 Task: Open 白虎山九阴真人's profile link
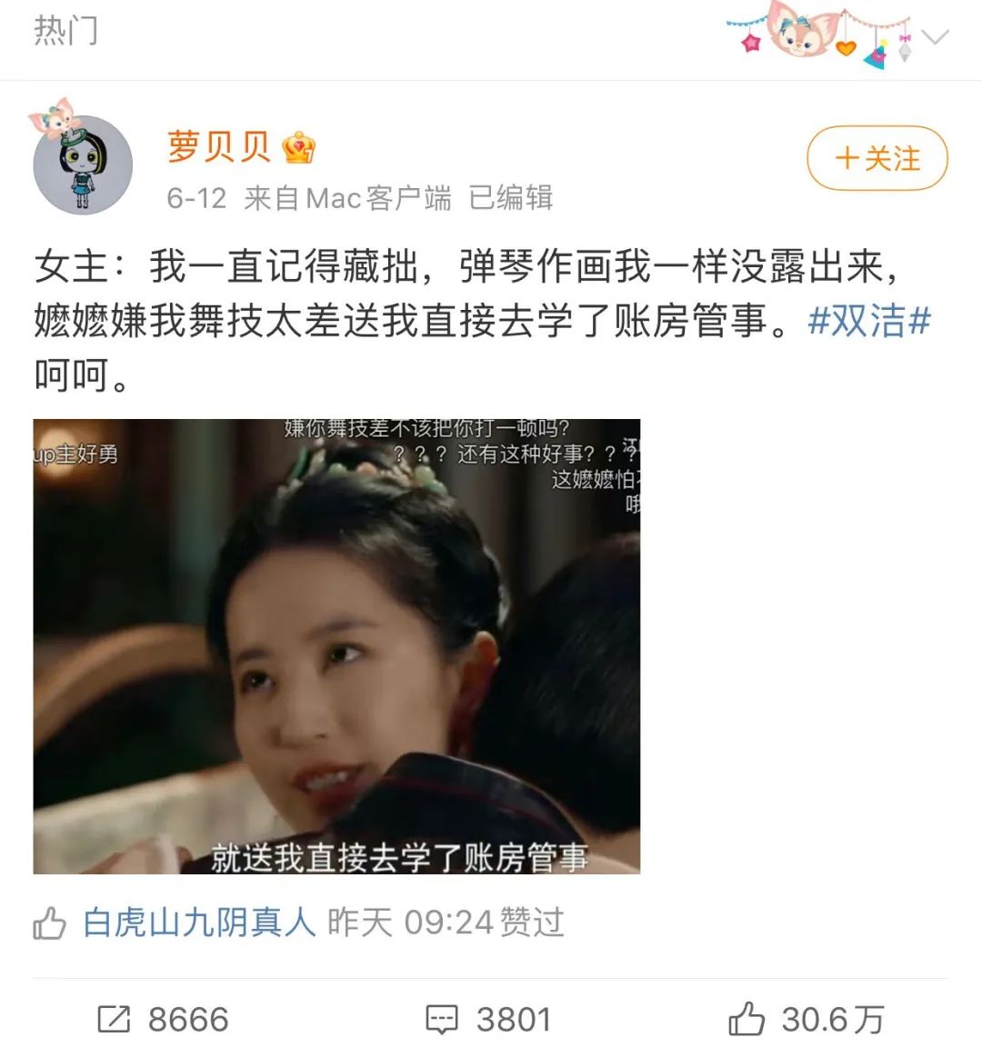pos(199,922)
